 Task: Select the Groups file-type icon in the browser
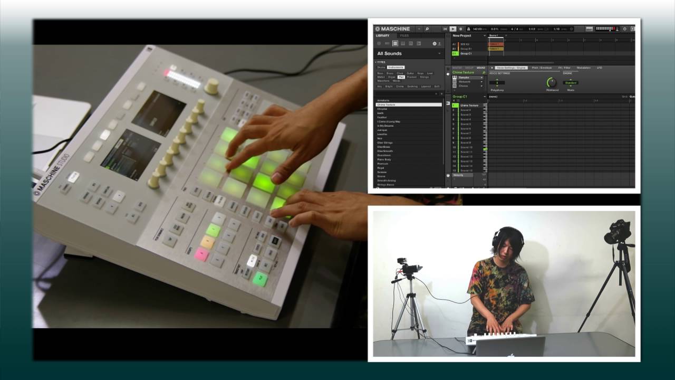[387, 43]
